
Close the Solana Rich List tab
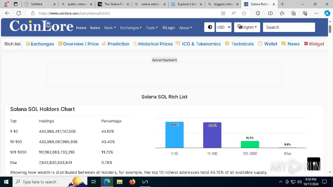click(x=274, y=4)
